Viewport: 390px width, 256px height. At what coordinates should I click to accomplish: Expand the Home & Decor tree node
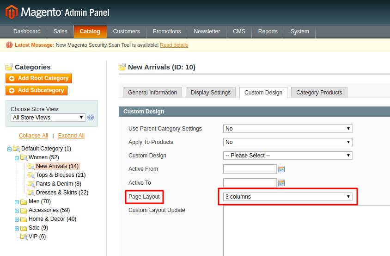[17, 219]
